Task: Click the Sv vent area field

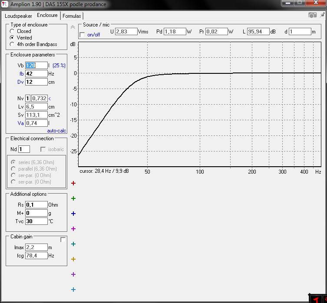Action: pos(36,115)
